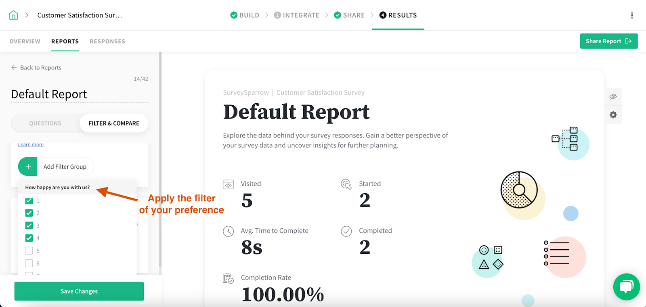Click the 14/42 character counter
646x307 pixels.
[x=141, y=79]
